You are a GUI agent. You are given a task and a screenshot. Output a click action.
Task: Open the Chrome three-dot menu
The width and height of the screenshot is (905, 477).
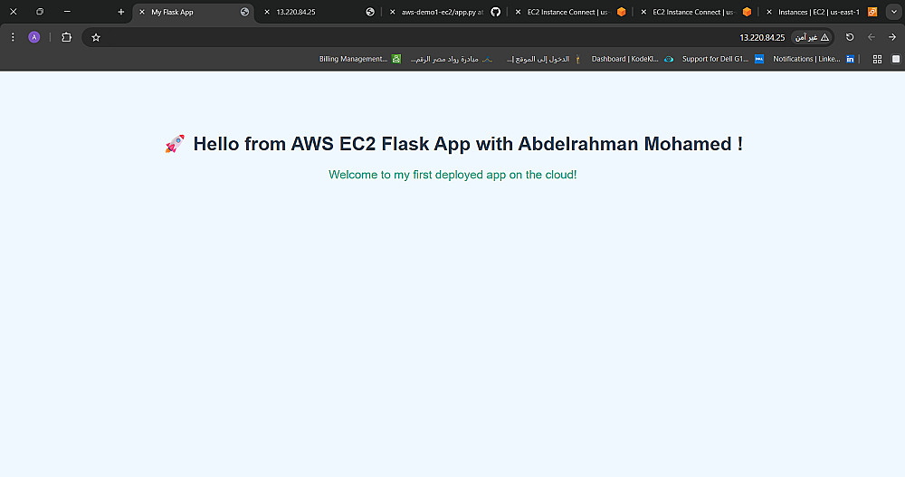(x=13, y=37)
